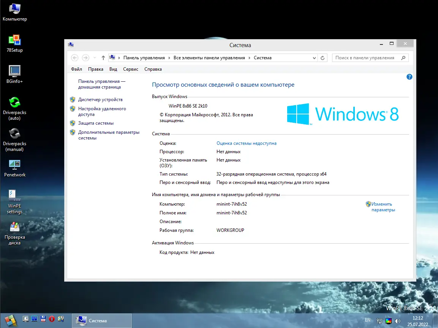Open Настройка удаленного доступа link
This screenshot has height=328, width=438.
pyautogui.click(x=102, y=111)
